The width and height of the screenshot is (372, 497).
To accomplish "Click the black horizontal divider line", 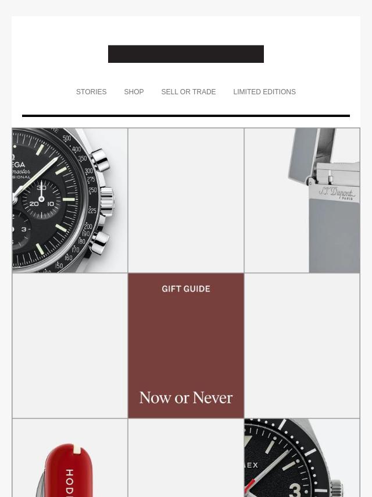I will click(186, 116).
